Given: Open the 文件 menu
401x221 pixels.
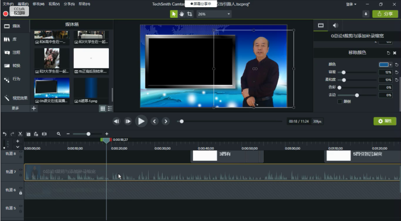Looking at the screenshot, I should click(x=8, y=4).
